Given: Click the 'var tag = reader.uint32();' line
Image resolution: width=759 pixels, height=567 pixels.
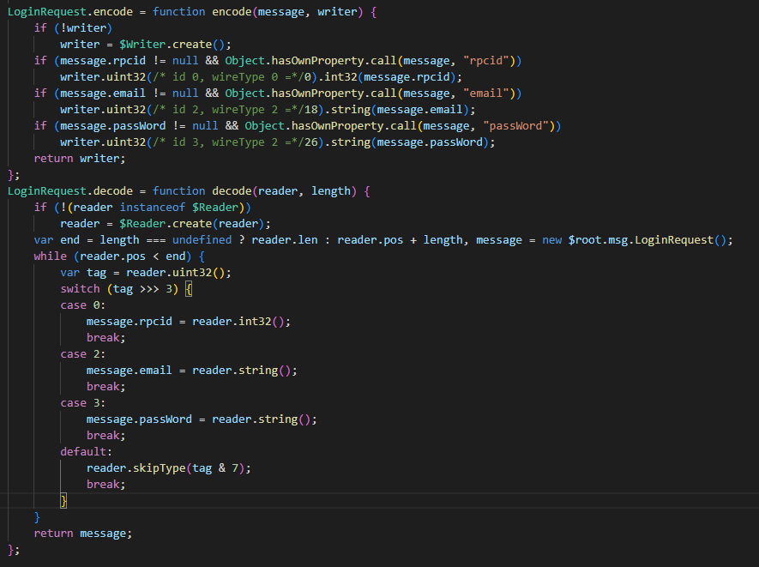Looking at the screenshot, I should [146, 273].
